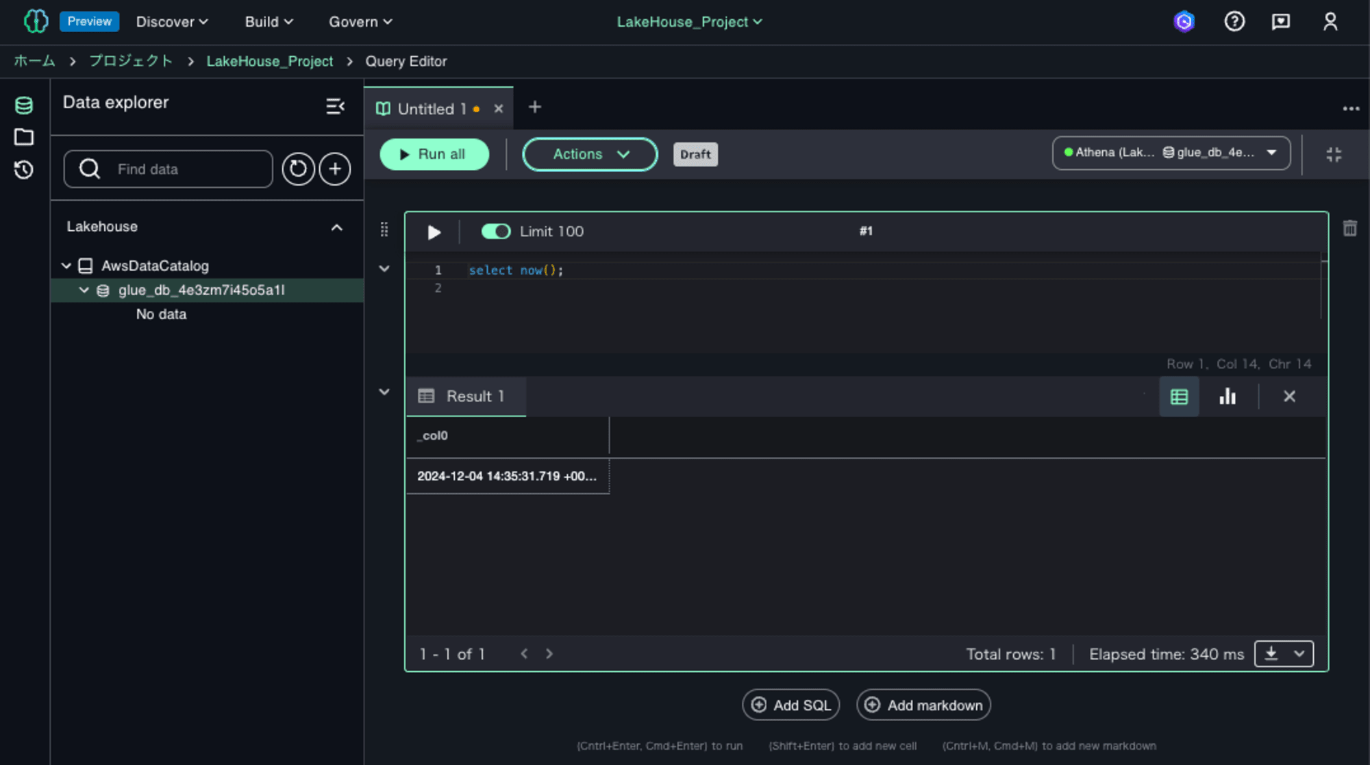The width and height of the screenshot is (1370, 765).
Task: Click the bar chart icon in Result 1
Action: pos(1227,396)
